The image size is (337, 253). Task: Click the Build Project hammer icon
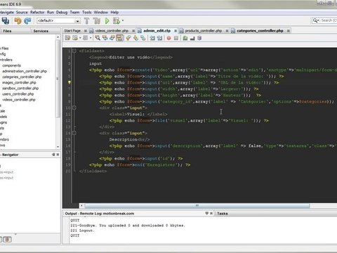(x=87, y=21)
